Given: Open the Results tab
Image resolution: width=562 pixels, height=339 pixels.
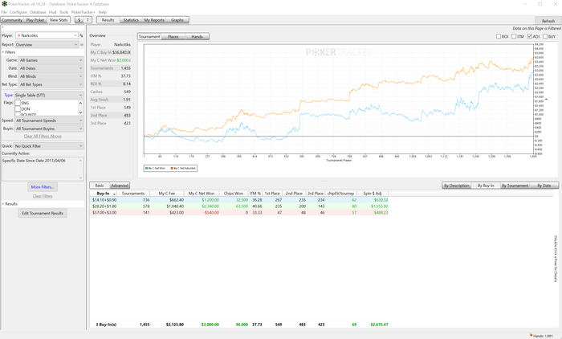Looking at the screenshot, I should click(x=108, y=20).
